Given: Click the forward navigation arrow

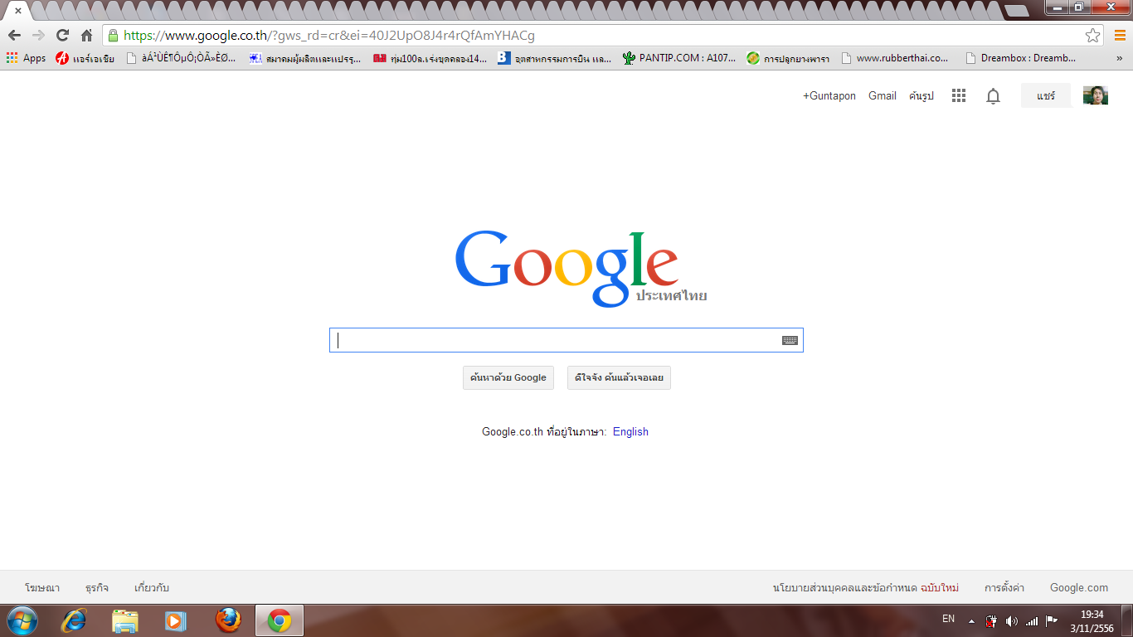Looking at the screenshot, I should click(38, 35).
